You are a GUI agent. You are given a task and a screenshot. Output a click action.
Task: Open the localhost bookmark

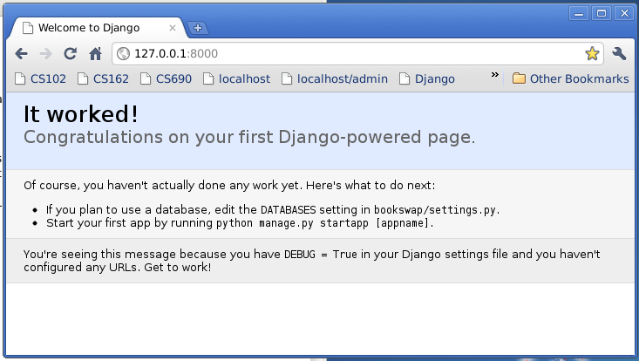237,78
